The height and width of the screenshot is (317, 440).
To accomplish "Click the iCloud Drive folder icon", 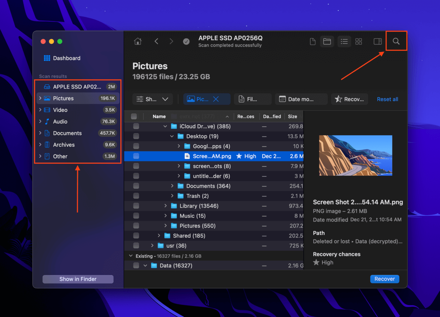I will (x=174, y=126).
